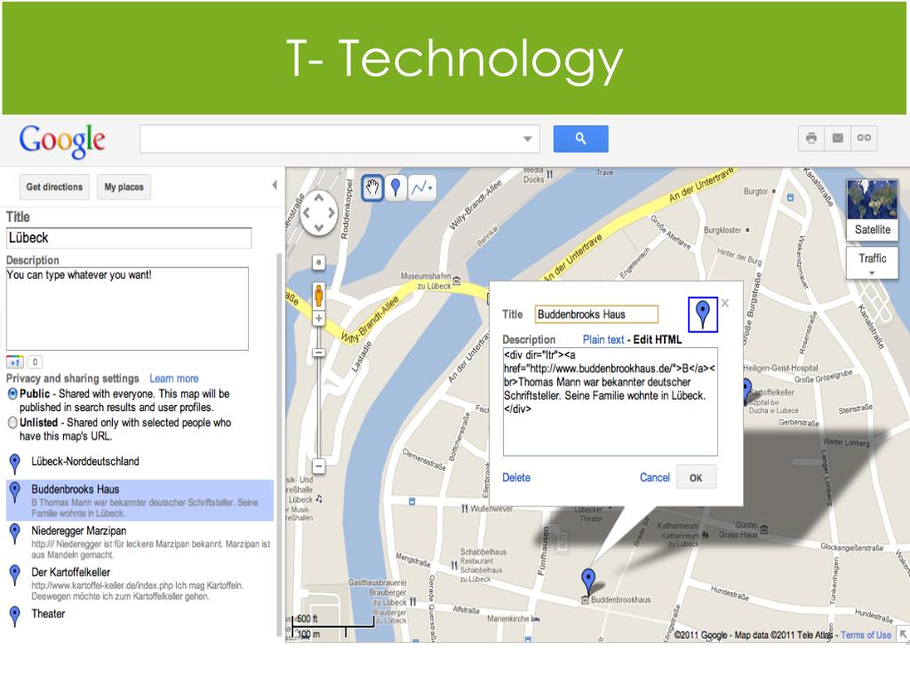
Task: Click the link chain icon
Action: tap(864, 138)
